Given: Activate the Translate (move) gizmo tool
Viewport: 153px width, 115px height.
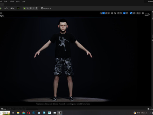Looking at the screenshot, I should click(104, 13).
